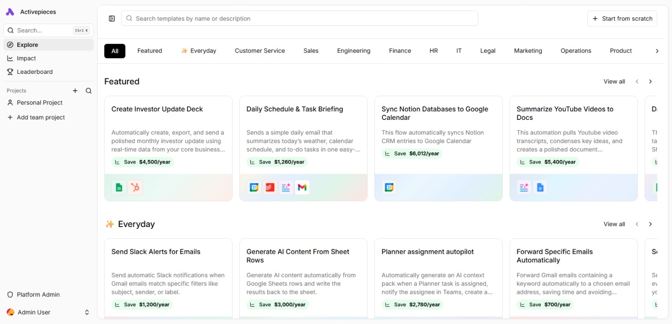Viewport: 672px width, 324px height.
Task: Click the search templates input field
Action: pyautogui.click(x=300, y=18)
